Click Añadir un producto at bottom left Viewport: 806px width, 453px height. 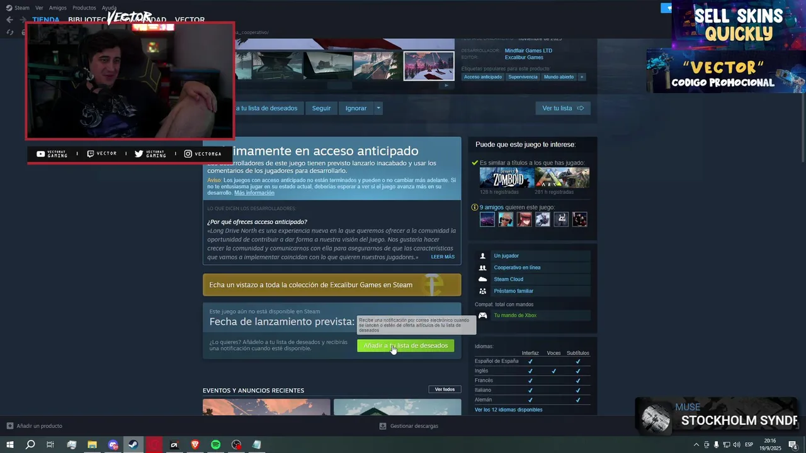click(x=35, y=426)
